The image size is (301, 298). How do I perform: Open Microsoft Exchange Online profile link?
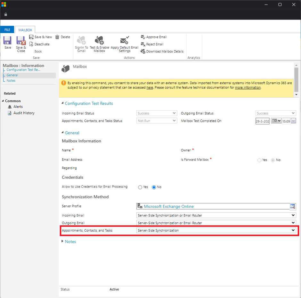169,206
